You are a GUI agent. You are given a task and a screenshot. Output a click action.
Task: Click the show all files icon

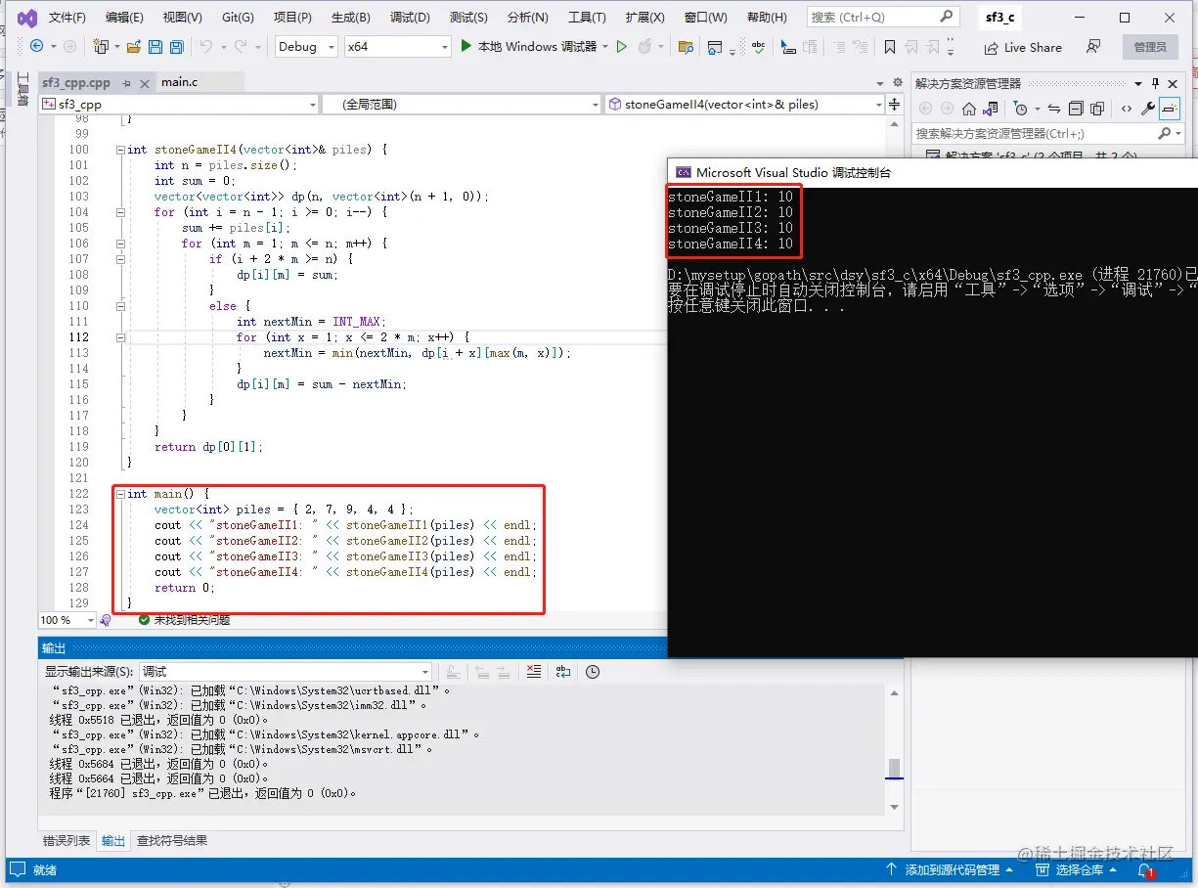point(1097,109)
